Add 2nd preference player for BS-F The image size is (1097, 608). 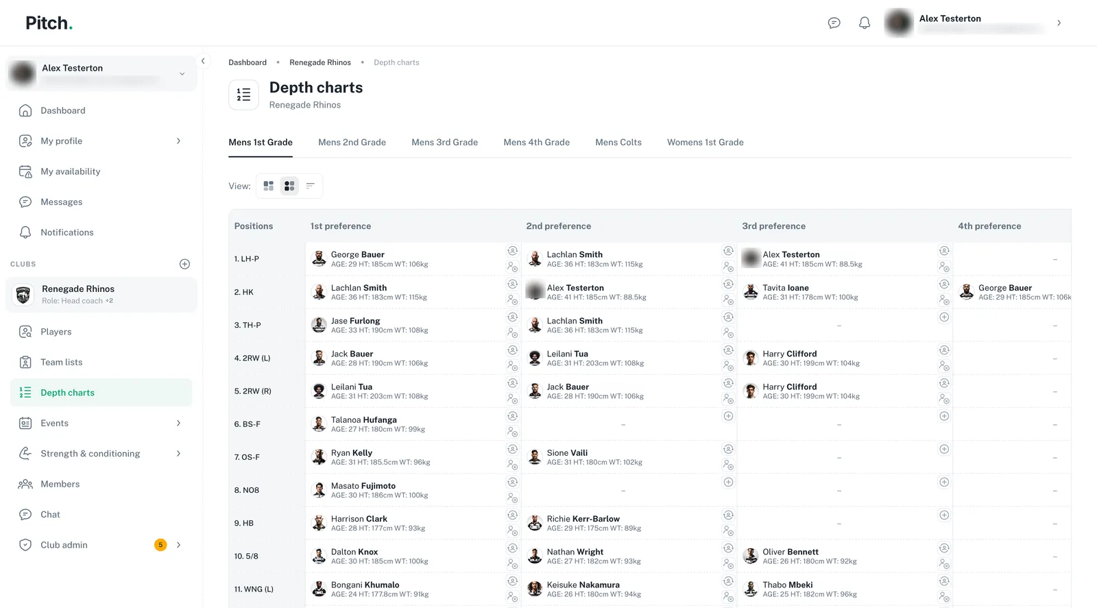tap(728, 416)
